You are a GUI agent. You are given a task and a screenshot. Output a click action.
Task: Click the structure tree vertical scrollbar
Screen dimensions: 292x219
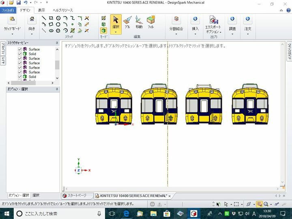pyautogui.click(x=57, y=65)
